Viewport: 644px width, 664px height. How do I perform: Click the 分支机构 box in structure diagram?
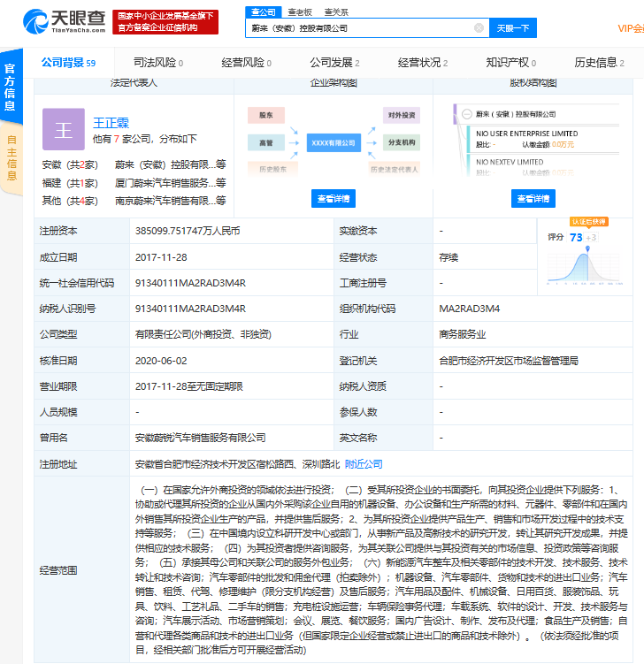coord(402,142)
